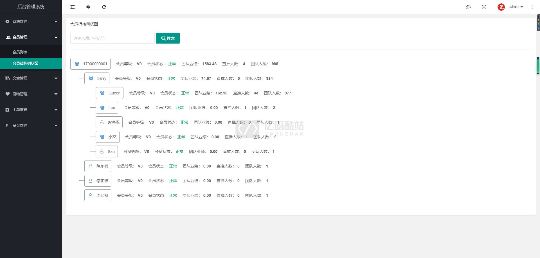Select tree node barry
The width and height of the screenshot is (540, 258).
97,78
